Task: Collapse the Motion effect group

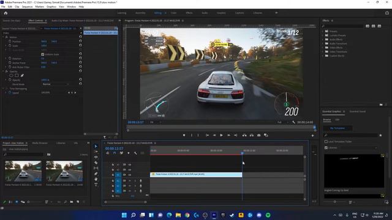Action: point(3,37)
